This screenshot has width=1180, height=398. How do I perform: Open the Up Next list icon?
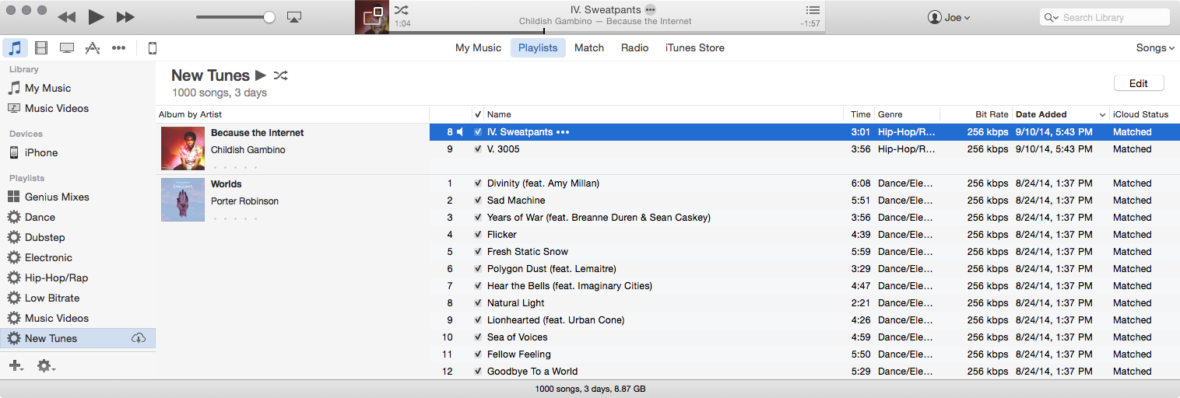point(813,10)
